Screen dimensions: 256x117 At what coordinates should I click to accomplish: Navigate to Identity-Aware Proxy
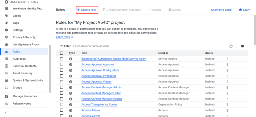(x=24, y=44)
